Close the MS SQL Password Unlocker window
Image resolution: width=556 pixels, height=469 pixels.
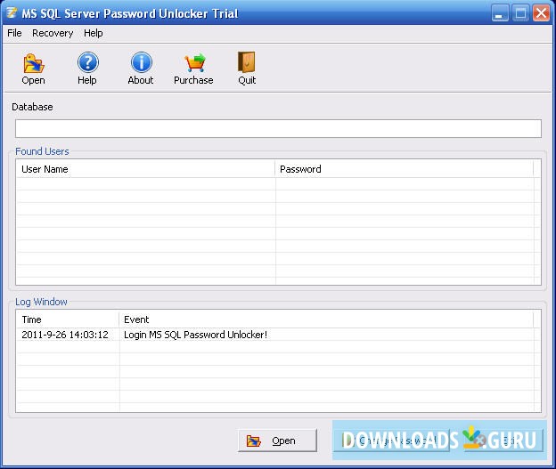pos(541,14)
